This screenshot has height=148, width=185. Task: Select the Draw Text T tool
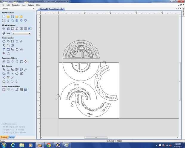pyautogui.click(x=4, y=49)
